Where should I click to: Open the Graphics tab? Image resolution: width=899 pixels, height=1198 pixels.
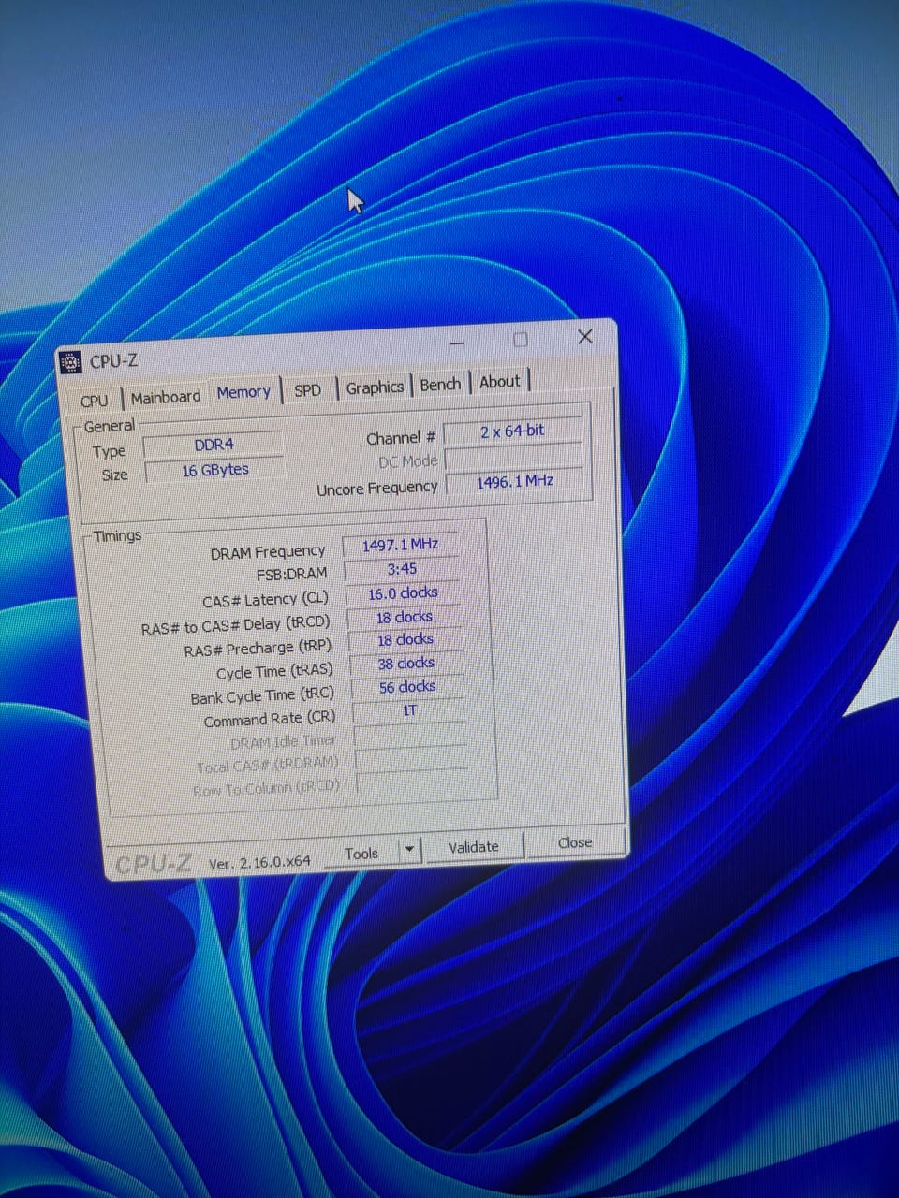pyautogui.click(x=375, y=387)
